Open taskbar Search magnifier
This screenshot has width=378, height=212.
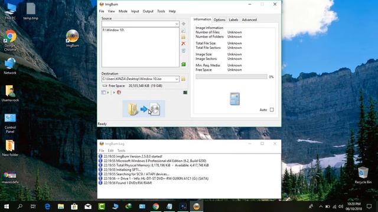click(x=20, y=207)
